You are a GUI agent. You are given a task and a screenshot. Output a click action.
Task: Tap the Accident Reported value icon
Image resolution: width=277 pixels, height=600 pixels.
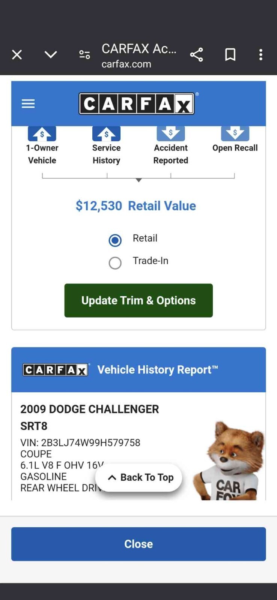tap(171, 133)
